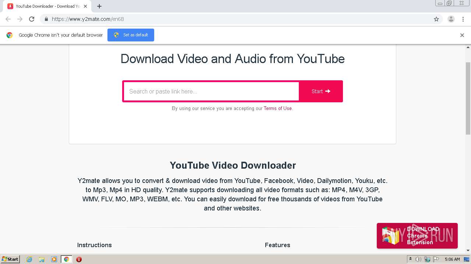
Task: Minimize the Chrome window
Action: pyautogui.click(x=440, y=3)
